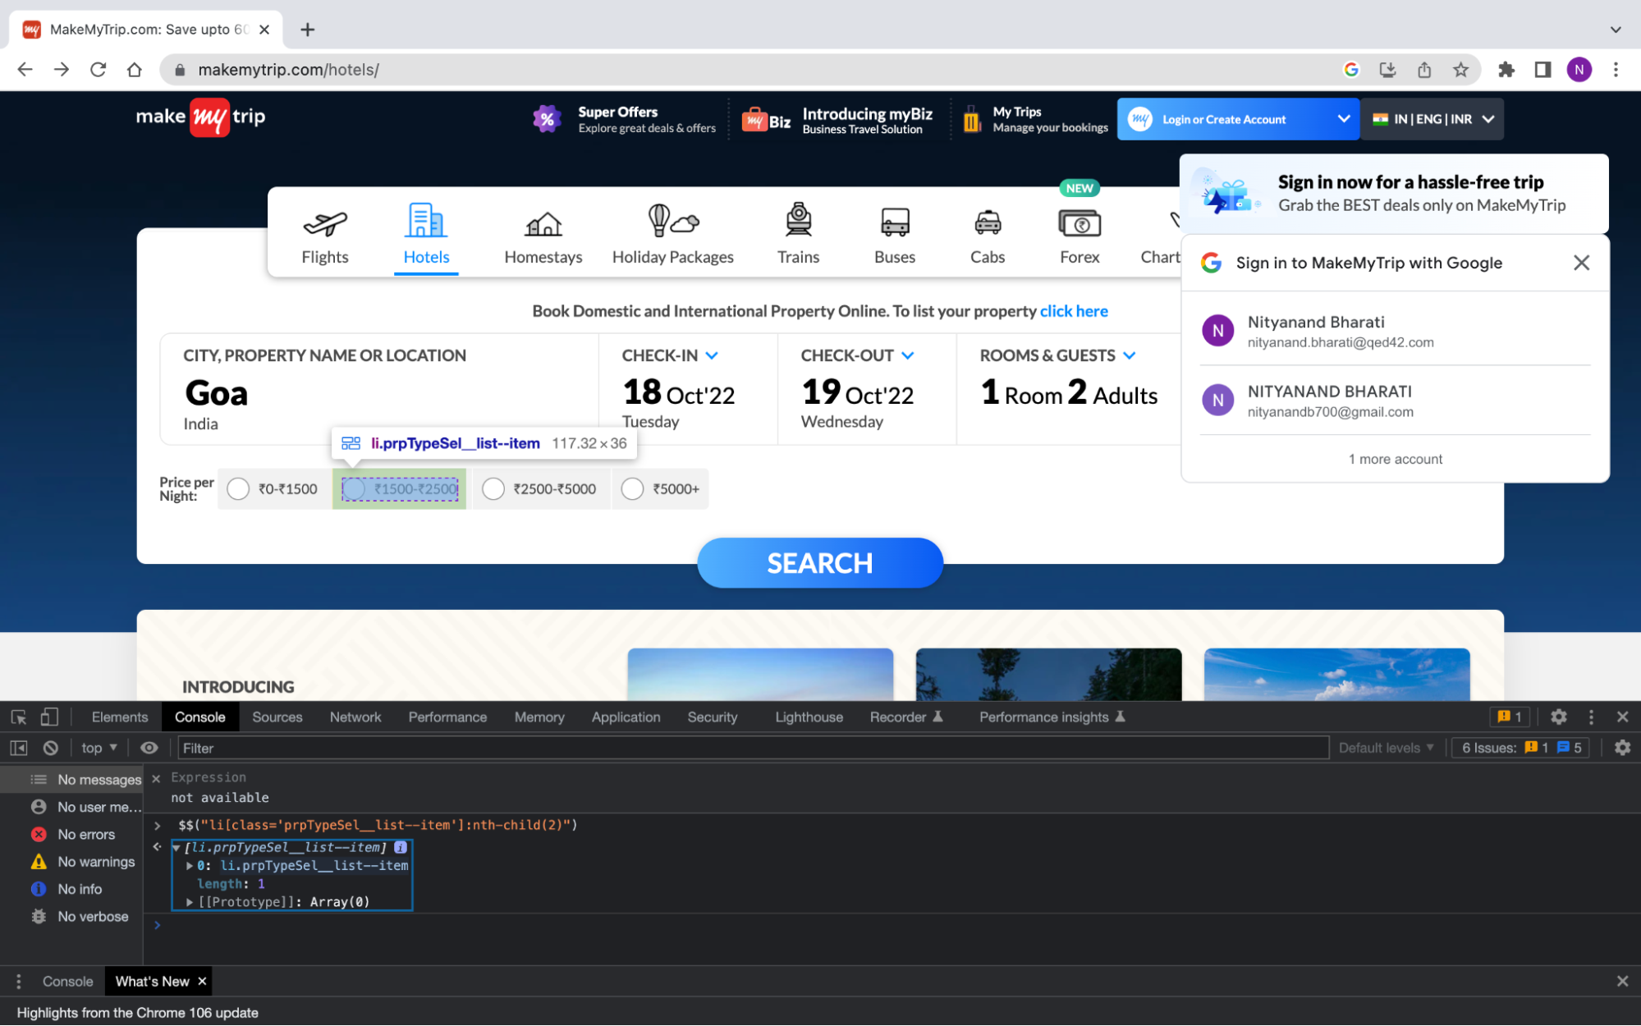Choose the ₹2500-₹5000 price per night option
The image size is (1641, 1026).
pos(493,488)
